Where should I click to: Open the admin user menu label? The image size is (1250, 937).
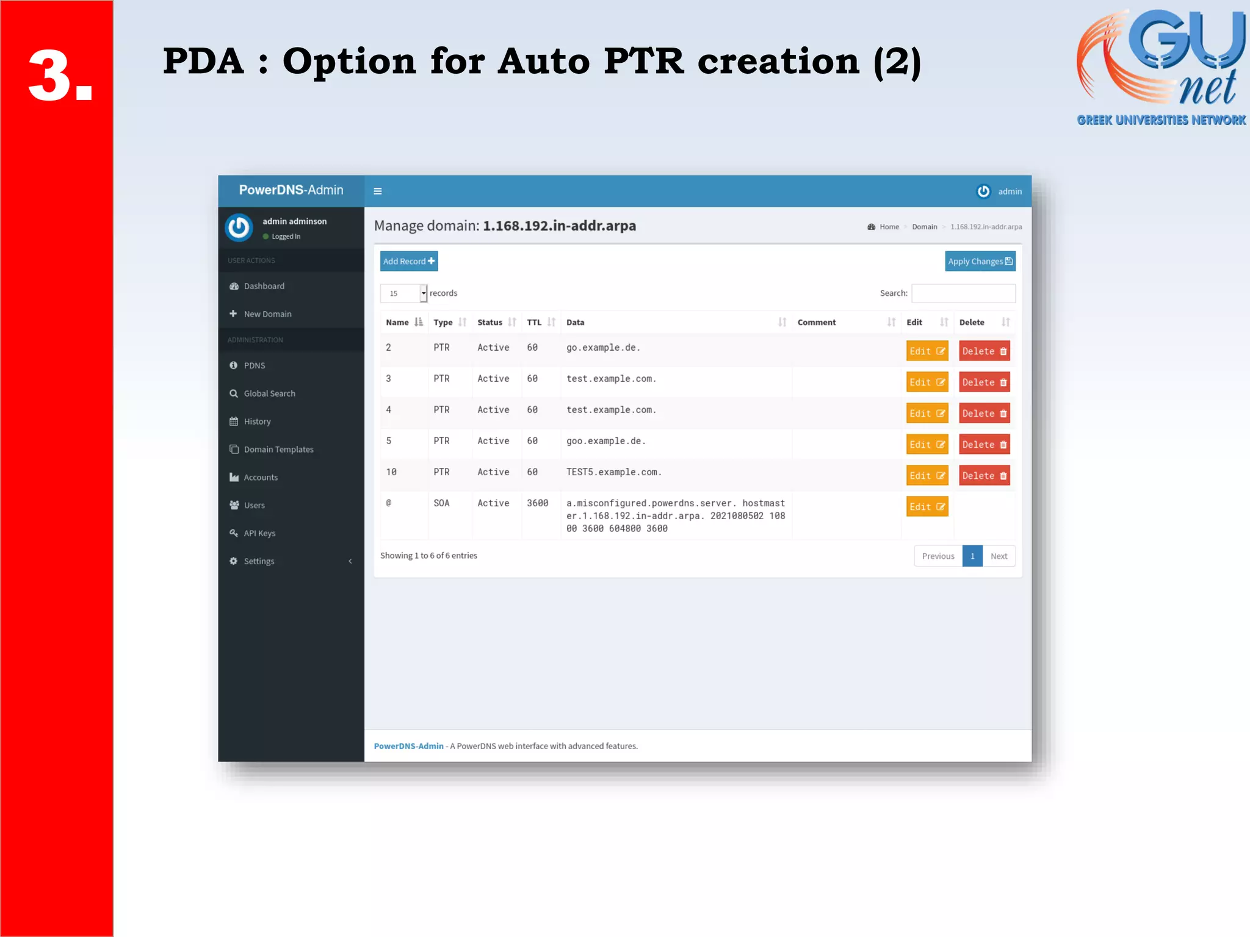coord(1010,192)
